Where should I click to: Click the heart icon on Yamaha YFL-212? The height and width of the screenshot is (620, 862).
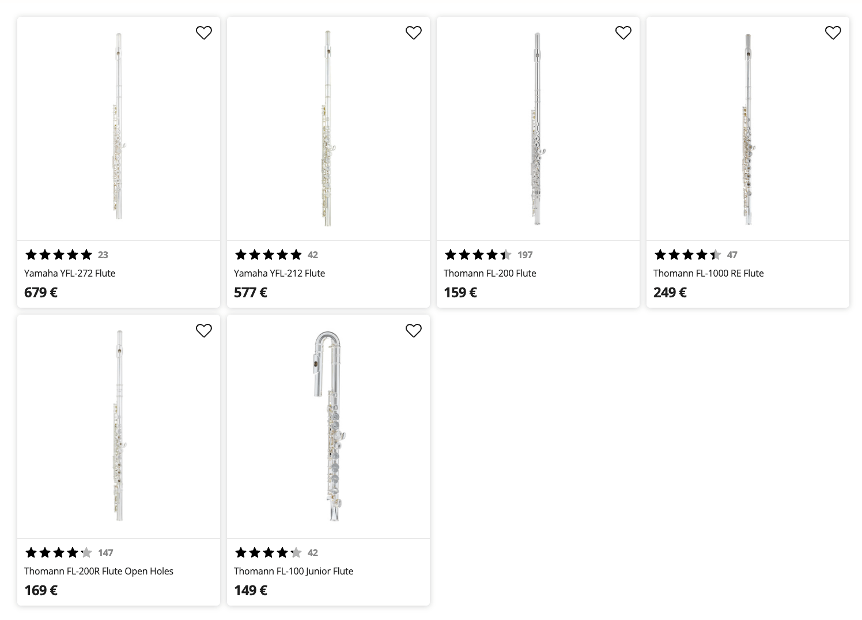(x=414, y=33)
